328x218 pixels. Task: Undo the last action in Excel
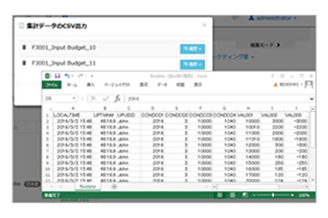click(x=67, y=76)
